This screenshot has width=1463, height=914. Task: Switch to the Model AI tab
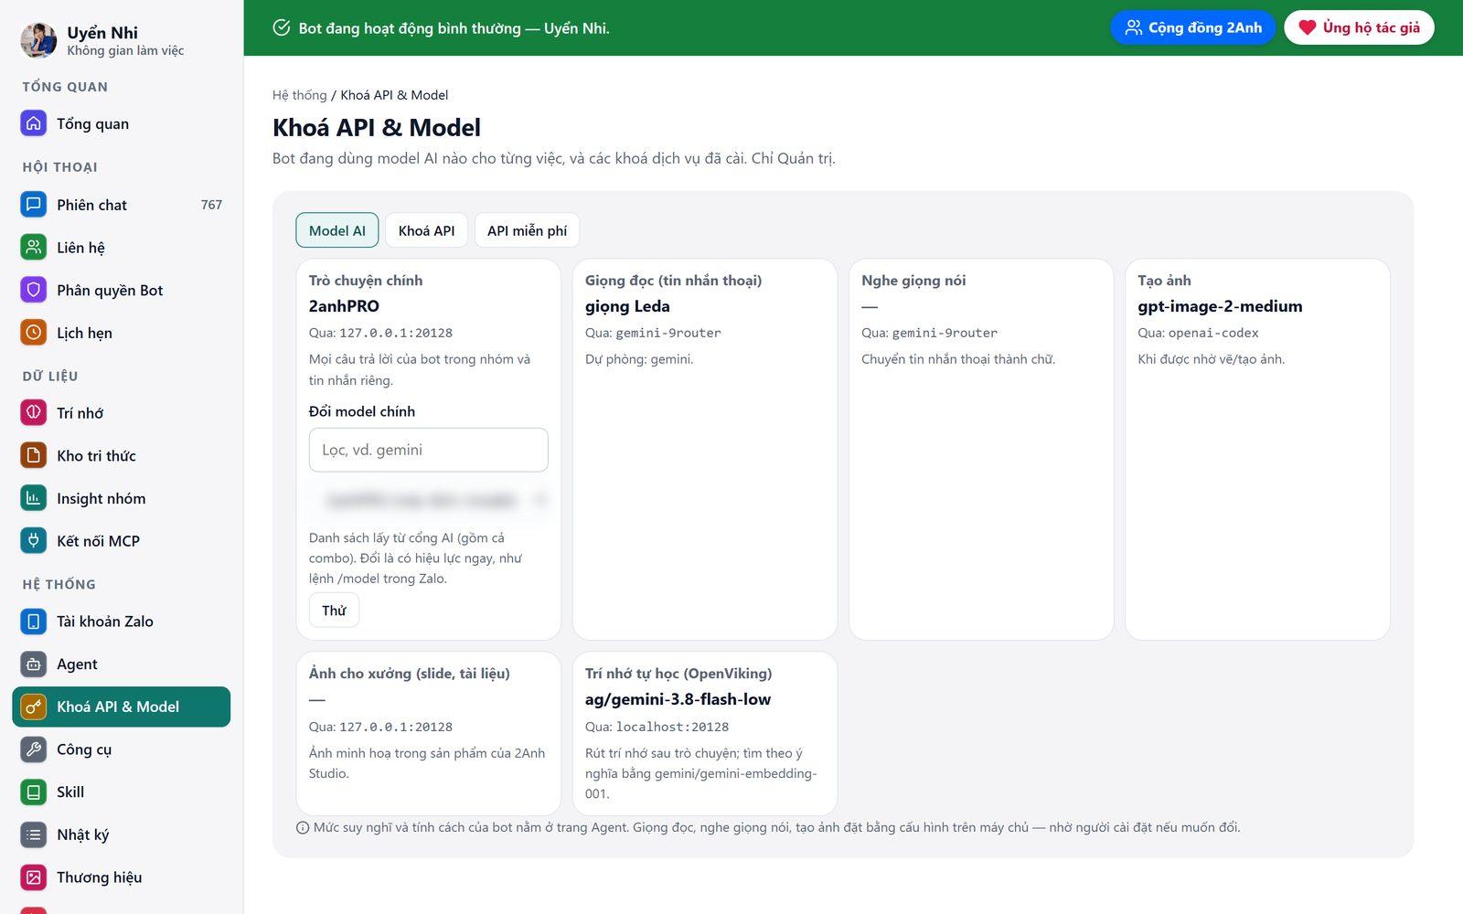coord(337,230)
